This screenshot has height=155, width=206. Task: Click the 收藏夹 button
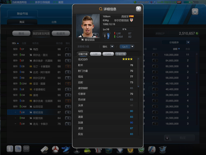click(x=61, y=34)
